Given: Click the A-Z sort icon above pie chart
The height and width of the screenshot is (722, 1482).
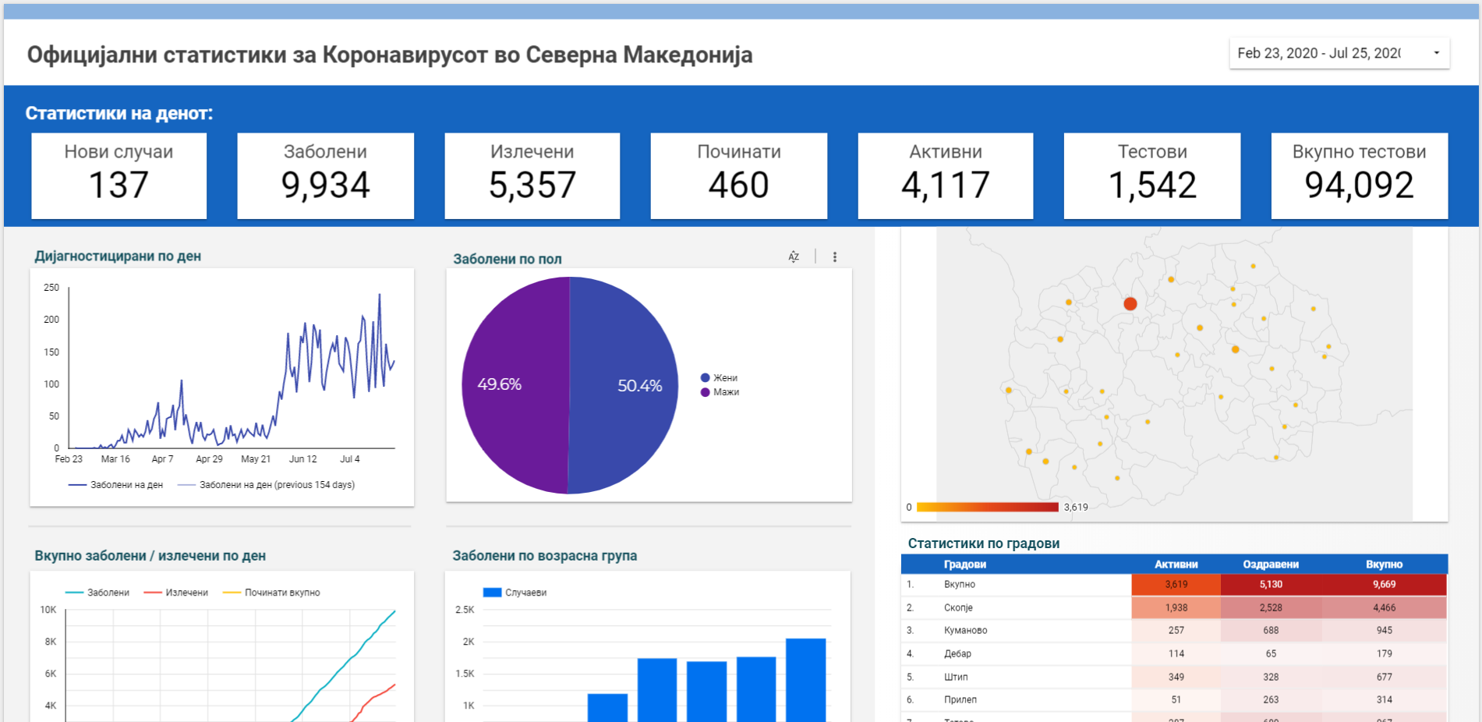Looking at the screenshot, I should click(794, 257).
